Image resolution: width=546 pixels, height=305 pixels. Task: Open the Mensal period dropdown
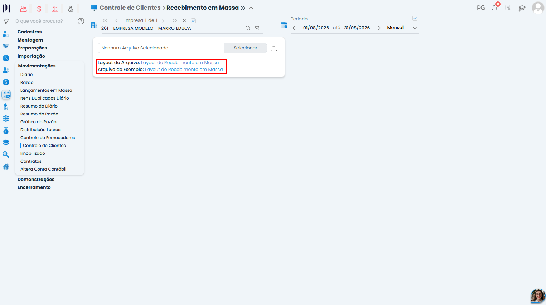(x=402, y=28)
